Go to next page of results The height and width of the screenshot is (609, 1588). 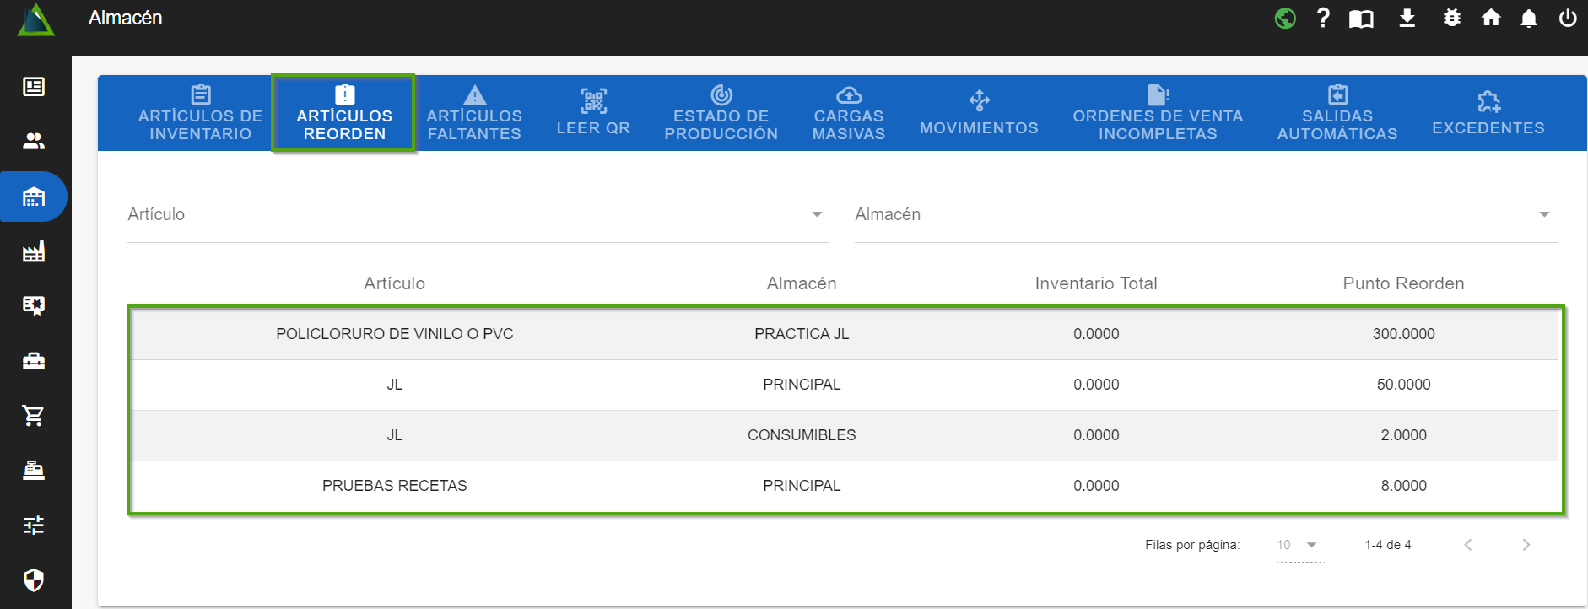pos(1526,545)
